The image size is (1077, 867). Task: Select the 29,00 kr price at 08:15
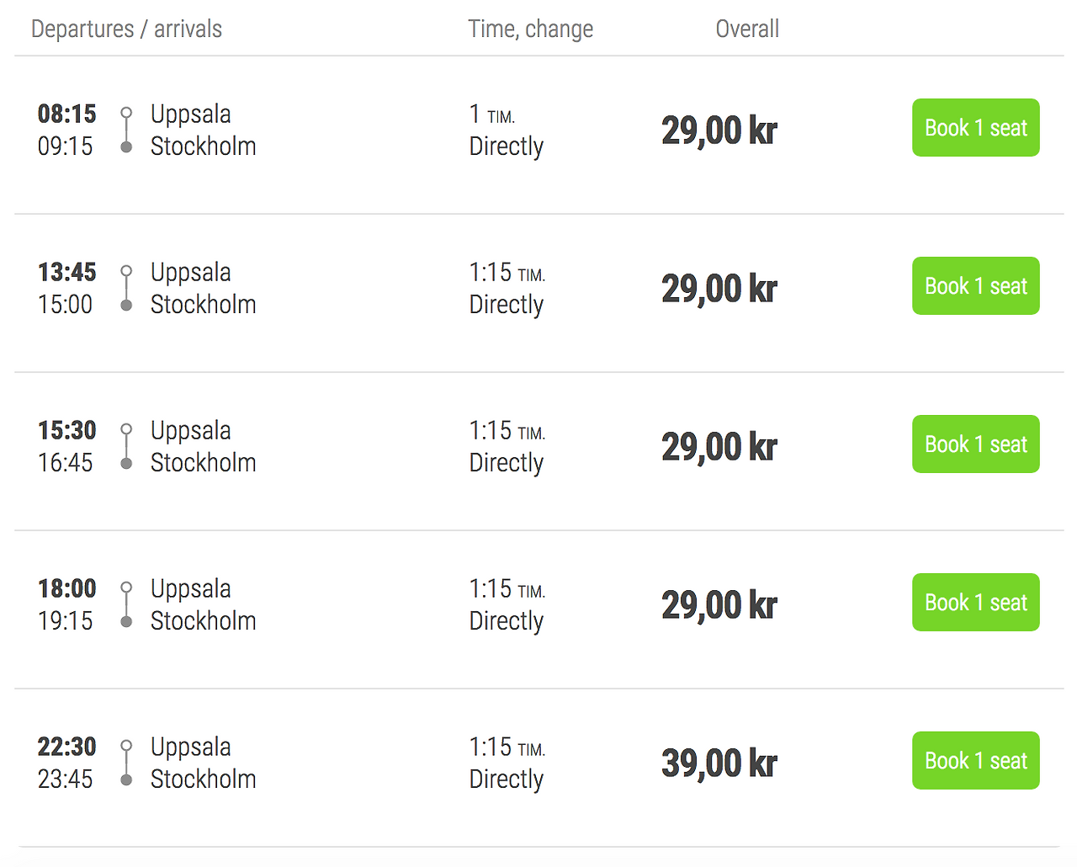(719, 130)
